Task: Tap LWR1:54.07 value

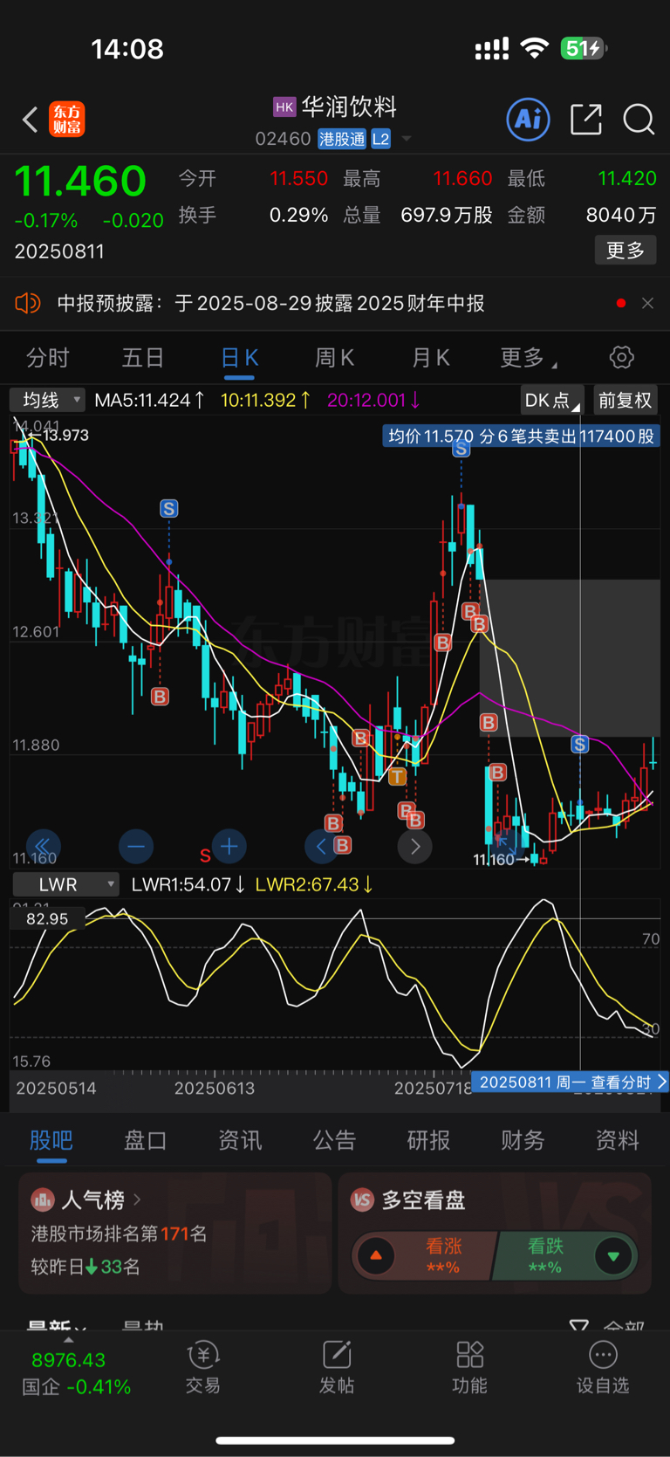Action: (188, 884)
